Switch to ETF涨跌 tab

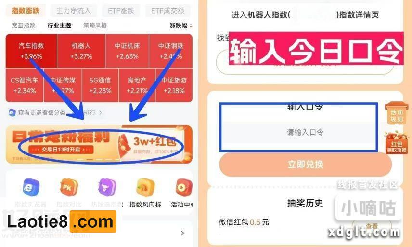tap(121, 11)
